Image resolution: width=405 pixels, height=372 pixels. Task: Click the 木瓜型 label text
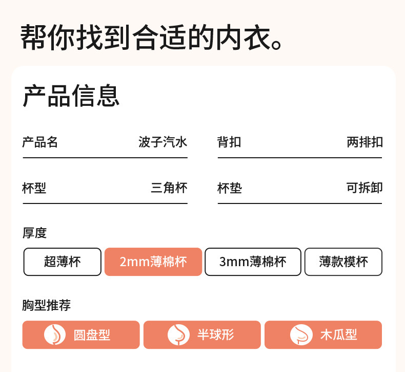tap(338, 336)
